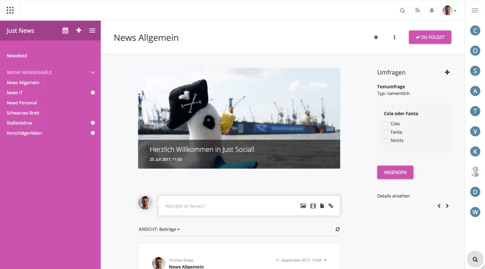Refresh the posts list

(x=337, y=229)
